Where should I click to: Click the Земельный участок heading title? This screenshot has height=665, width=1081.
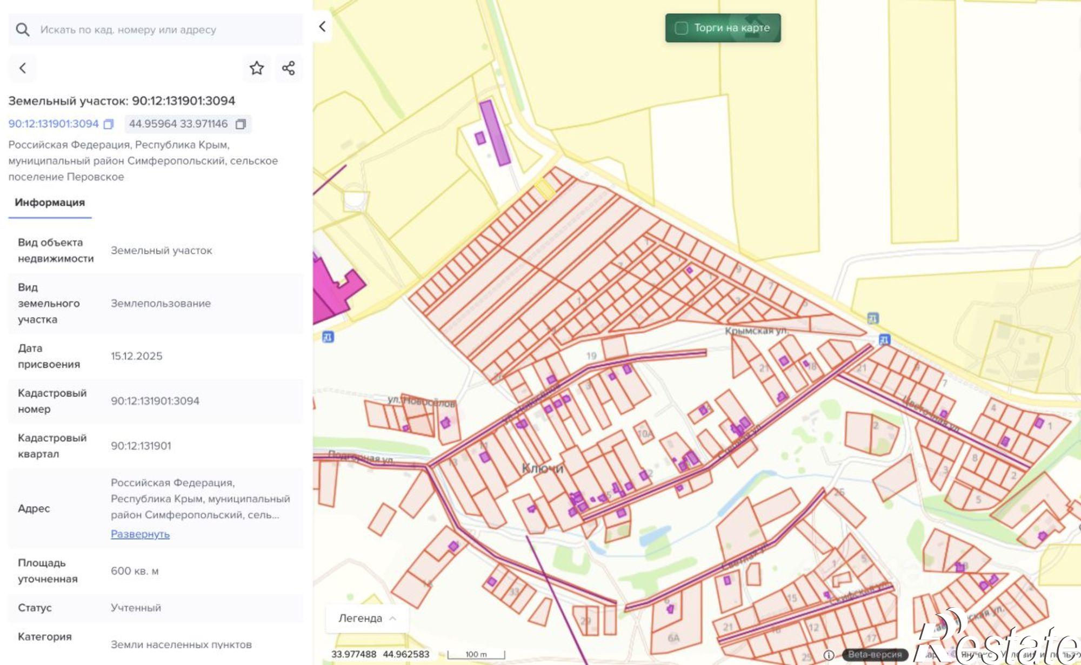click(x=122, y=101)
